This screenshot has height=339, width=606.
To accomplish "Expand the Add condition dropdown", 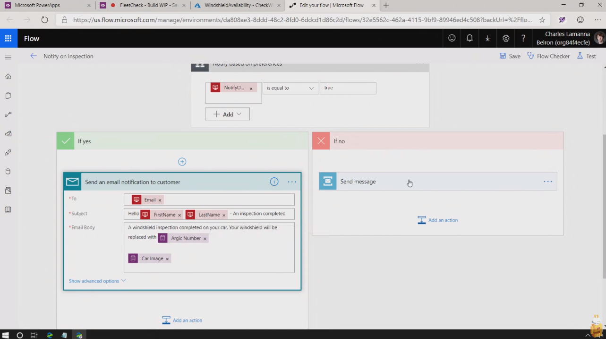I will [x=227, y=114].
